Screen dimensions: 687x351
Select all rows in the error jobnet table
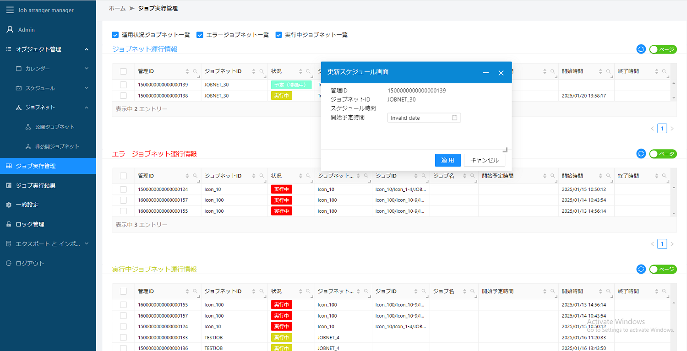[123, 175]
